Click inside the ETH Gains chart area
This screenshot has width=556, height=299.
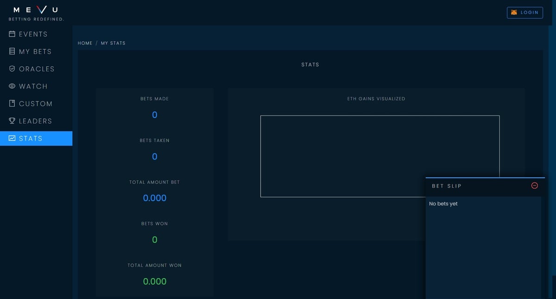343,148
